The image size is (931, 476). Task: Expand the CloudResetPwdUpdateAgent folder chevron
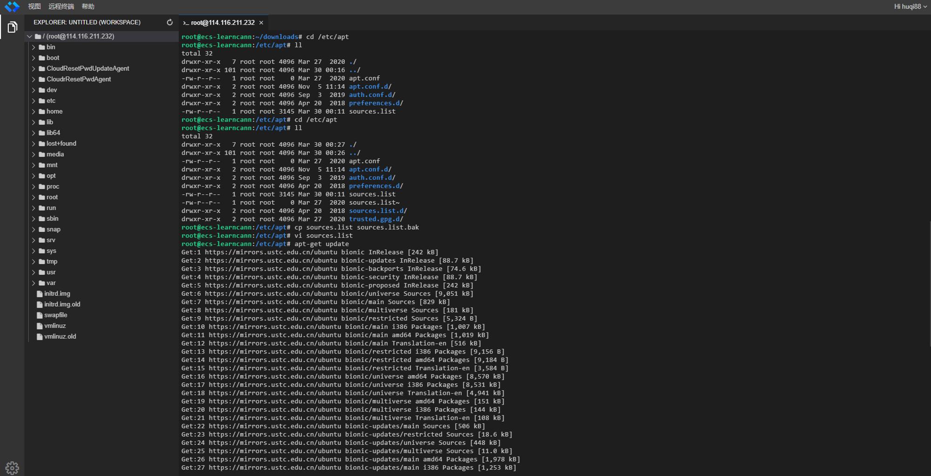click(34, 68)
